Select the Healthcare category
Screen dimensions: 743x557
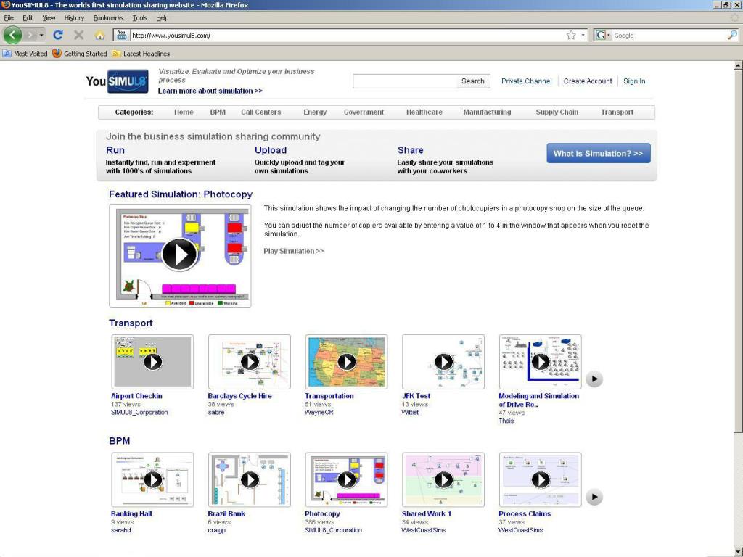(424, 112)
